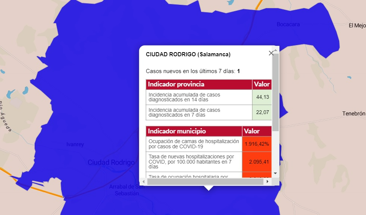Click the Bocacara place label
Viewport: 366px width, 215px height.
(288, 24)
